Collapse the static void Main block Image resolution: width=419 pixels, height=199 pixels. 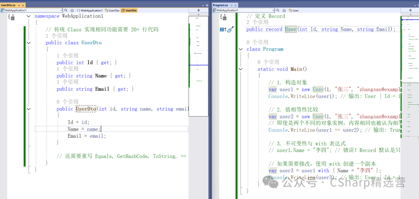point(241,69)
